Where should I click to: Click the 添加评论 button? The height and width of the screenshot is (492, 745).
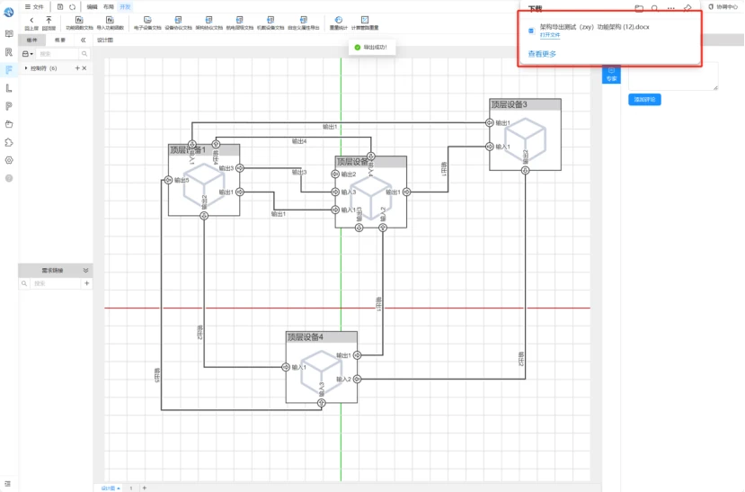click(x=644, y=99)
